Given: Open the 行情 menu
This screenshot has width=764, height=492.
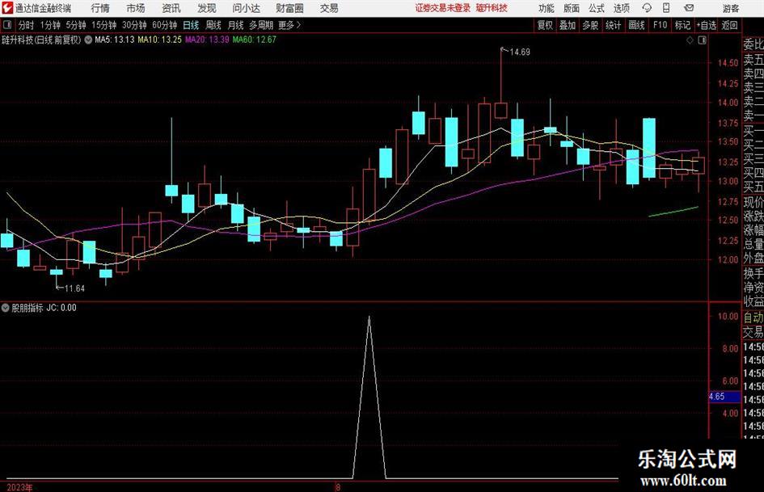Looking at the screenshot, I should (x=100, y=8).
